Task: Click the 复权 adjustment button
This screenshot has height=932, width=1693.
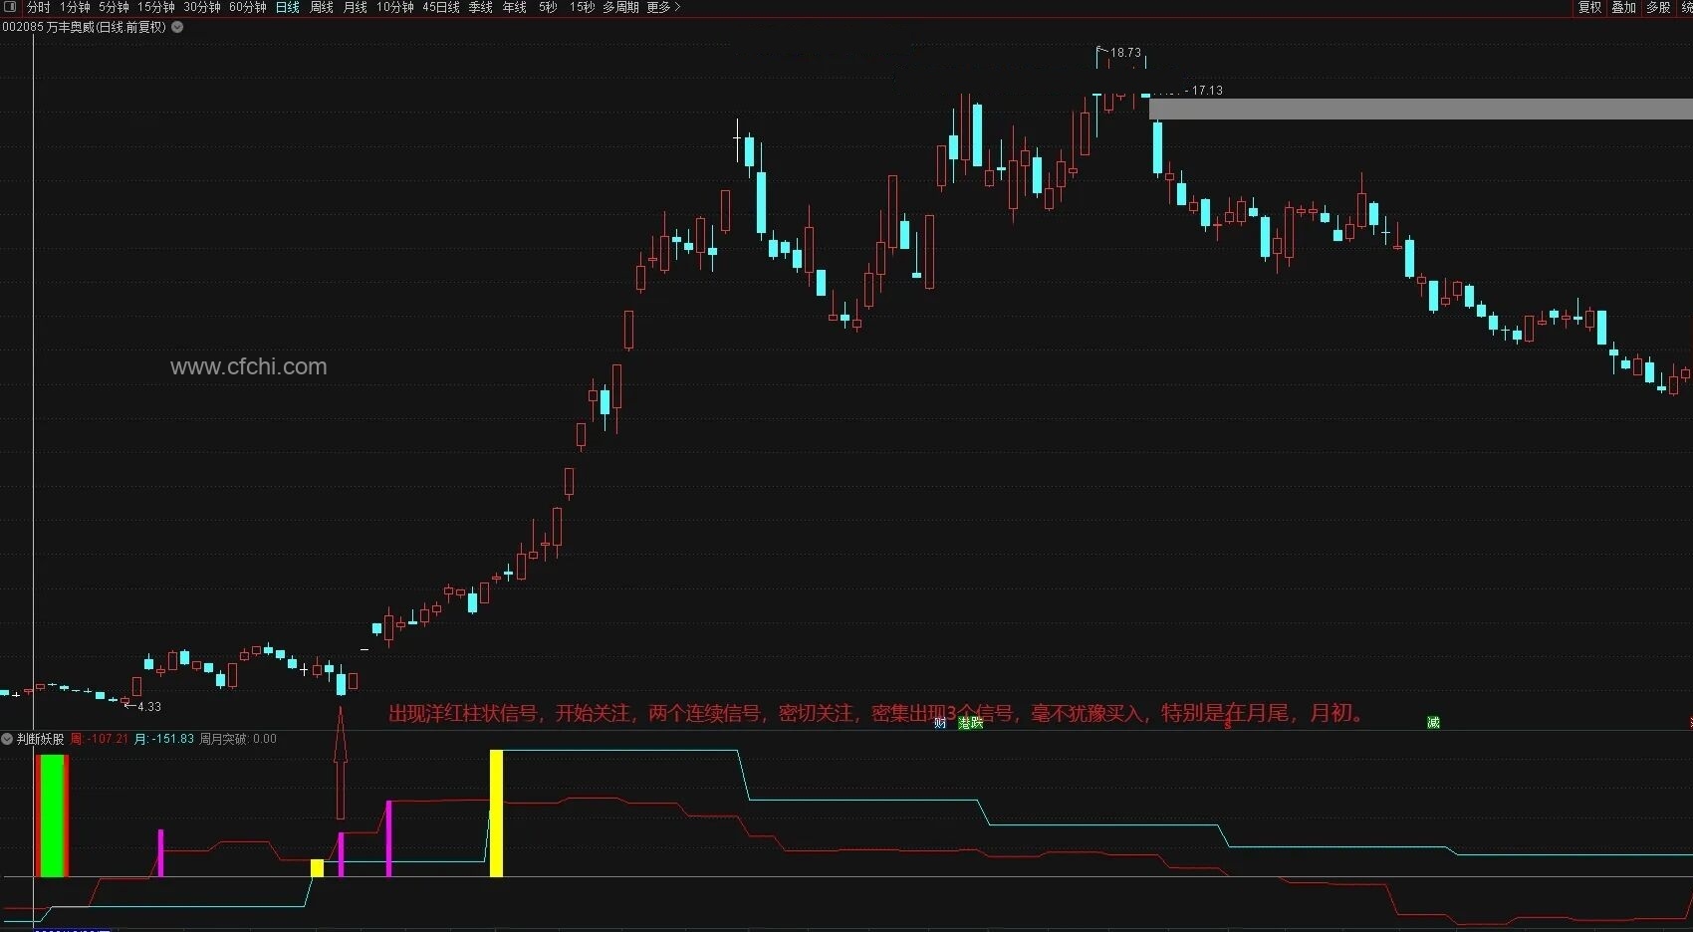Action: click(x=1590, y=7)
